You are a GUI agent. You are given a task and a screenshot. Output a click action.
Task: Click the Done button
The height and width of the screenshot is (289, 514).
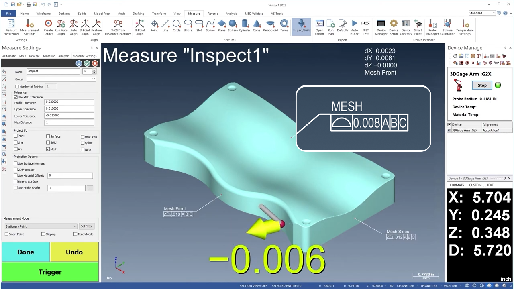[26, 252]
